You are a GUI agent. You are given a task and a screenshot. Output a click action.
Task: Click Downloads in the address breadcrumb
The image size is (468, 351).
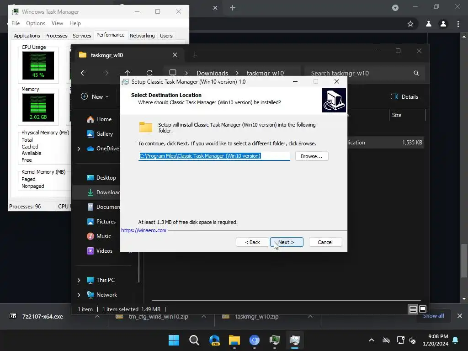point(212,73)
